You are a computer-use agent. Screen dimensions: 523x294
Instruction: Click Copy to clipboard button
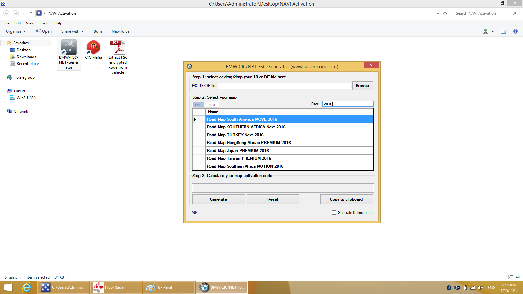click(346, 199)
